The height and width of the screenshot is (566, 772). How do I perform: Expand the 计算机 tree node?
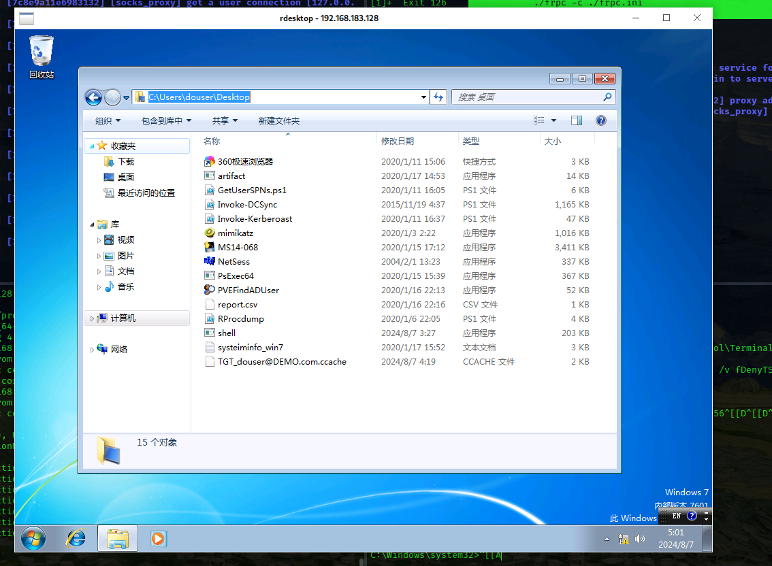click(x=93, y=318)
